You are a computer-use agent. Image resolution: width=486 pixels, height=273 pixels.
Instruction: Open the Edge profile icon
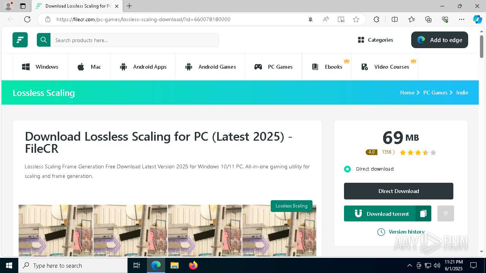coord(8,6)
